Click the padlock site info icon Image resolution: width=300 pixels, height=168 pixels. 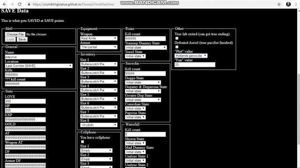[x=29, y=4]
